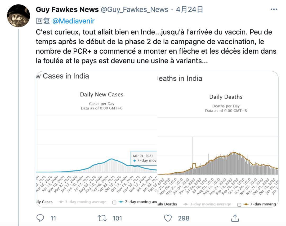This screenshot has height=226, width=286.
Task: Click the blue 7-day moving average legend marker
Action: coord(121,202)
